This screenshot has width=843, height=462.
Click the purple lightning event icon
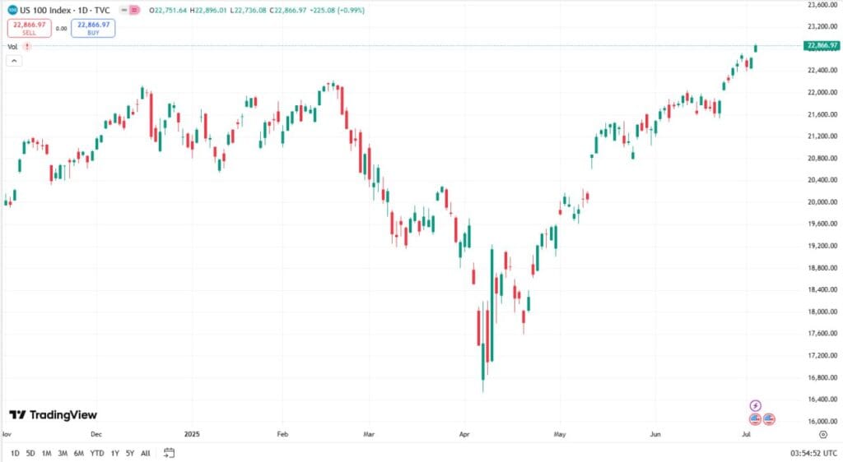pyautogui.click(x=755, y=406)
